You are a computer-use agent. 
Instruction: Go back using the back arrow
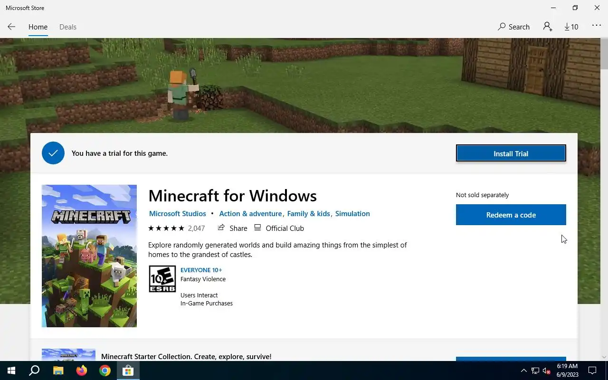[x=11, y=27]
